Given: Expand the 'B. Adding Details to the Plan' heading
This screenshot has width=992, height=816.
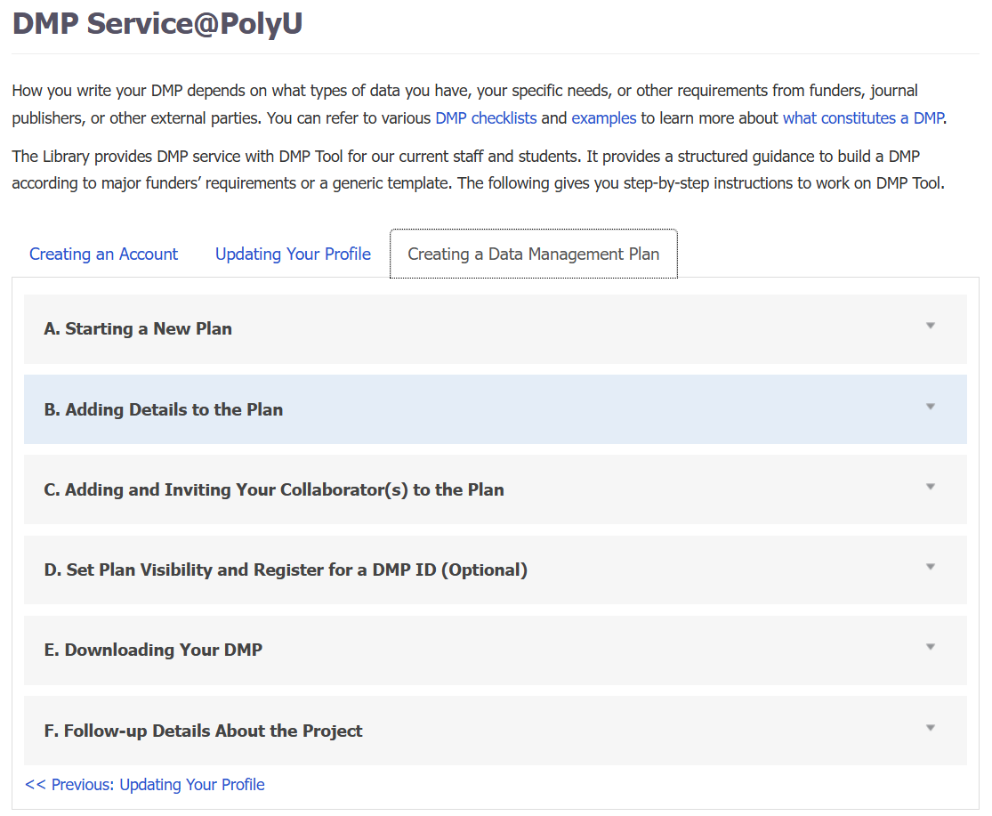Looking at the screenshot, I should 164,410.
